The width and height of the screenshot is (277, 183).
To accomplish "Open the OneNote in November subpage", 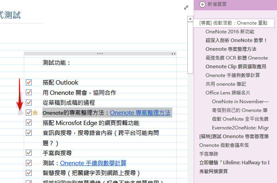I will pyautogui.click(x=240, y=102).
